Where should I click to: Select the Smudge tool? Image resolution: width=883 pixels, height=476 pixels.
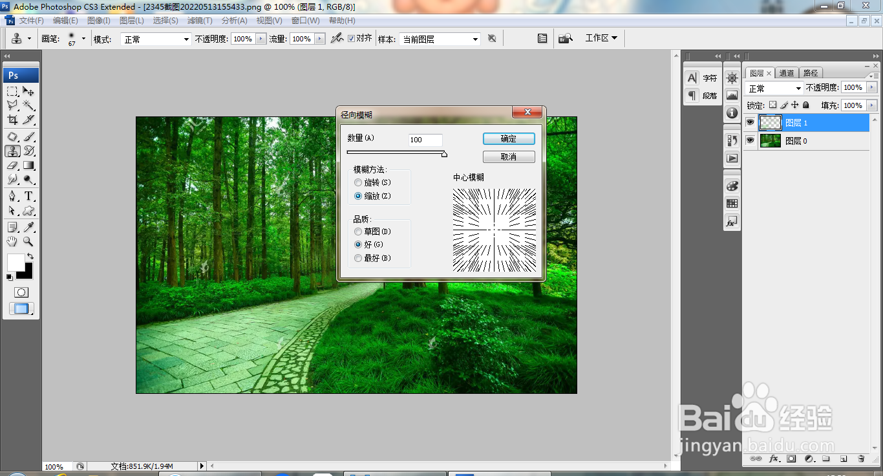[12, 180]
